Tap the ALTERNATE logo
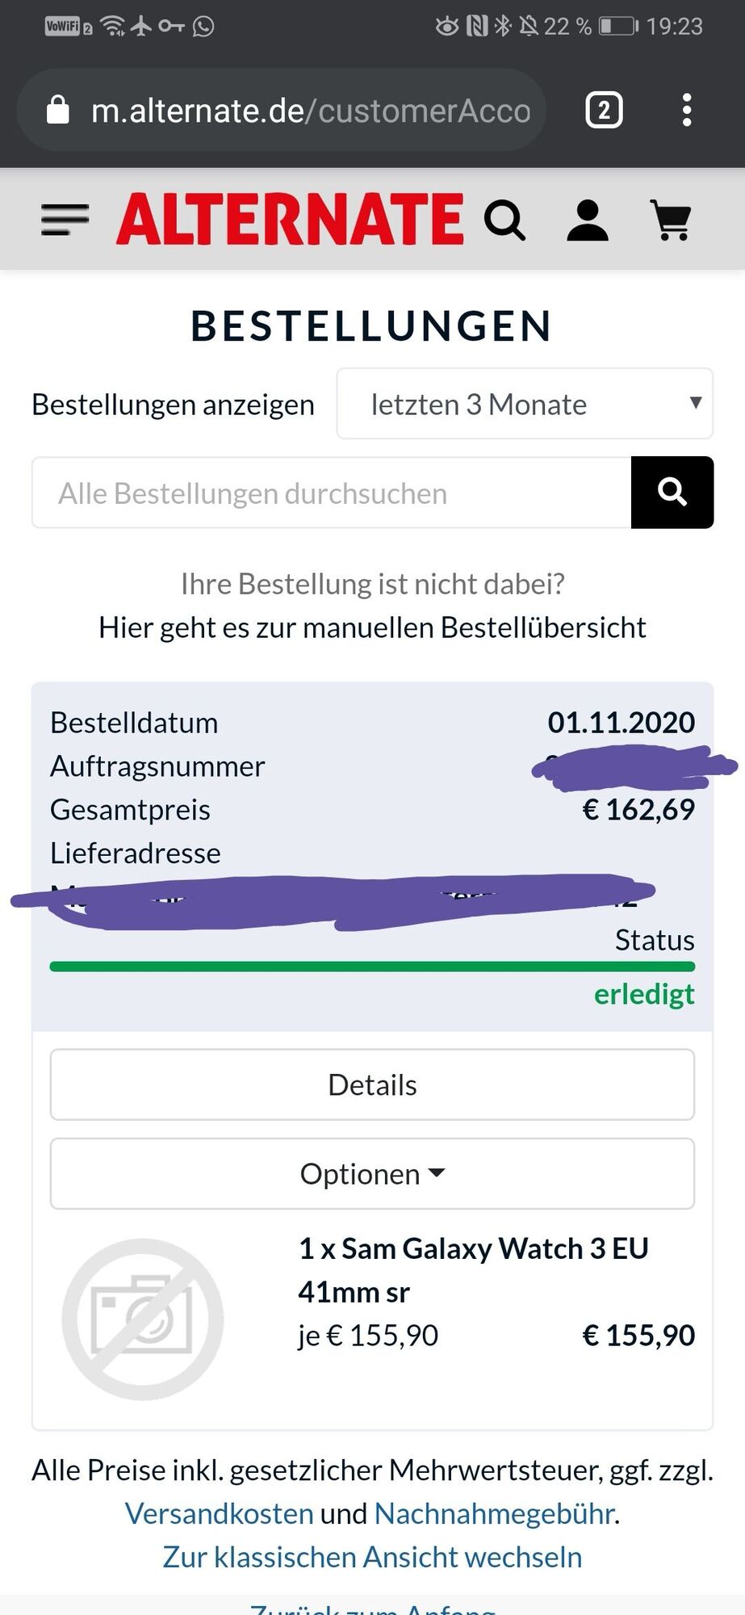Screen dimensions: 745x1615 291,219
